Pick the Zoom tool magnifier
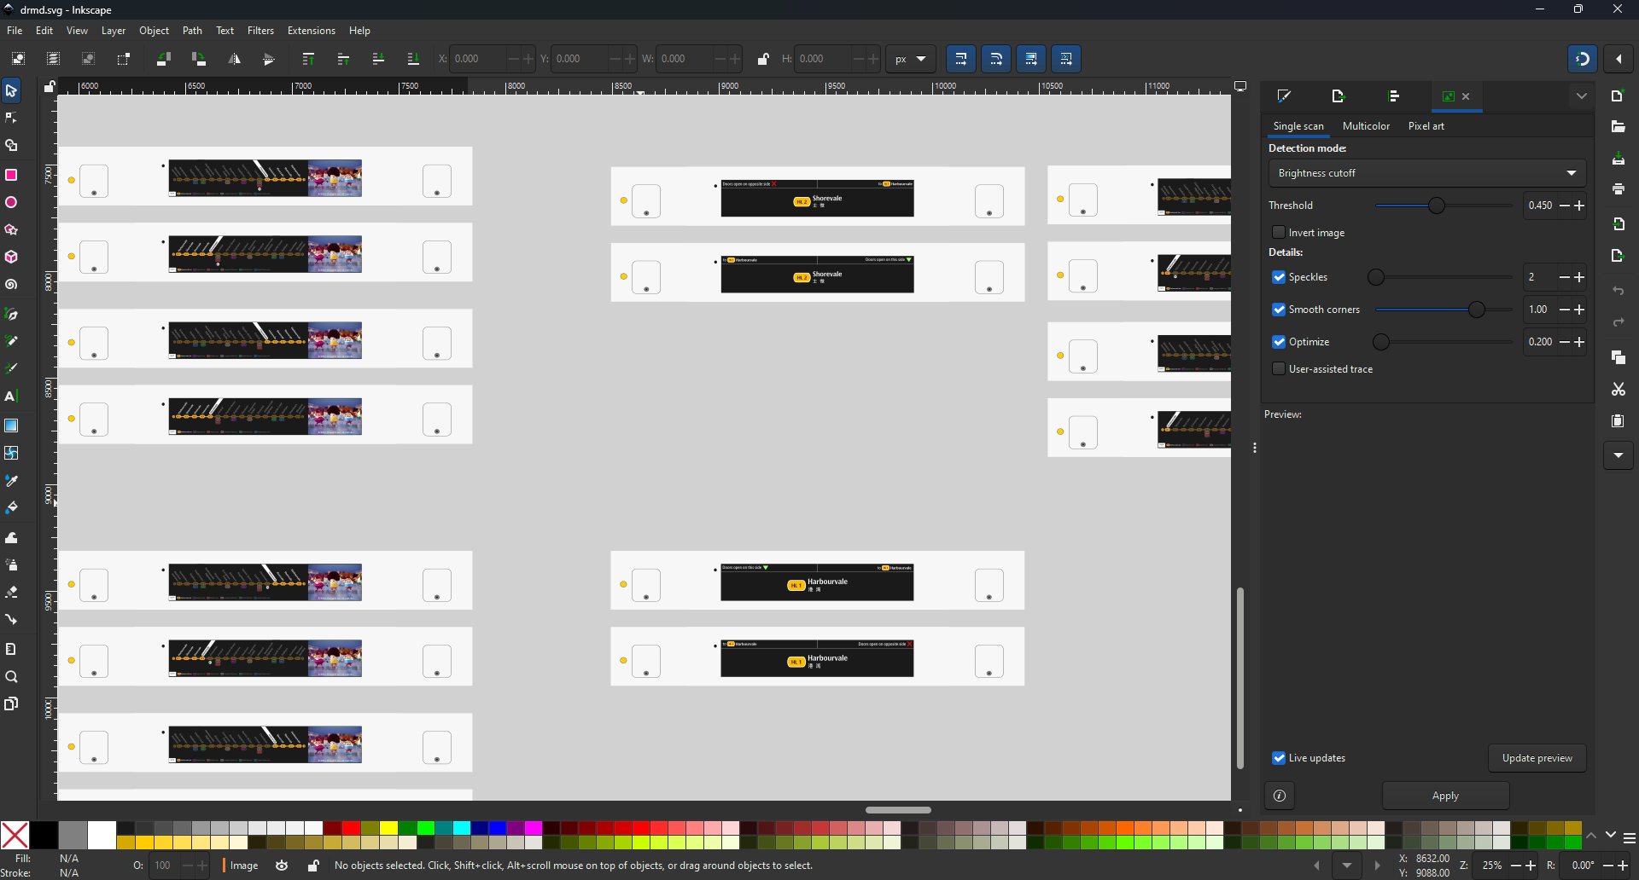The image size is (1639, 880). (12, 678)
